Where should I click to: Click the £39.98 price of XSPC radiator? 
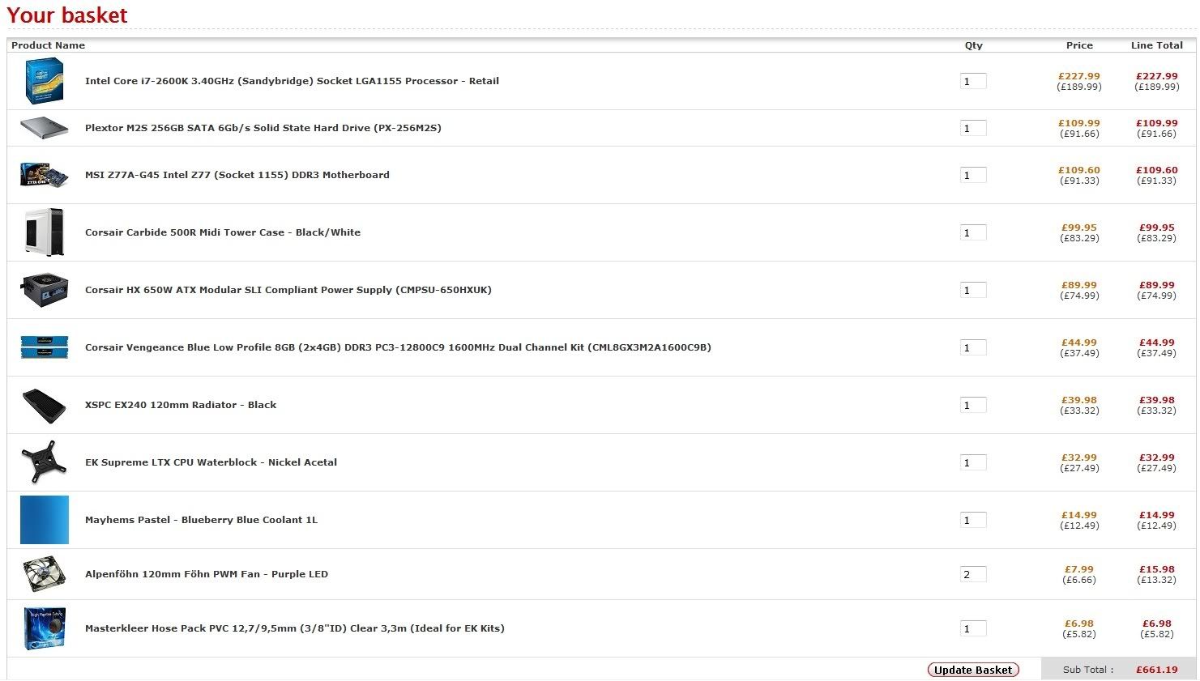(x=1079, y=400)
